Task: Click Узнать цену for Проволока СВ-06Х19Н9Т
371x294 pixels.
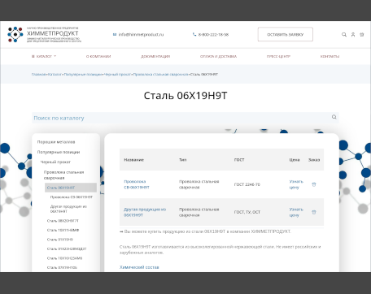Action: (296, 184)
